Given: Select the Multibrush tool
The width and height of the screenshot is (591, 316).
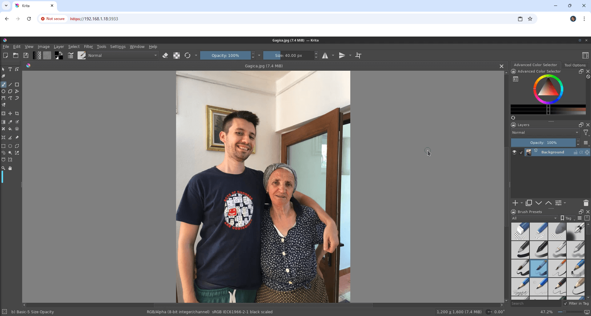Looking at the screenshot, I should point(3,105).
